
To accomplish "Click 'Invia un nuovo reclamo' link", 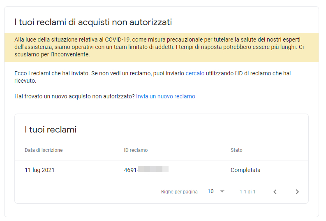I will pyautogui.click(x=166, y=96).
